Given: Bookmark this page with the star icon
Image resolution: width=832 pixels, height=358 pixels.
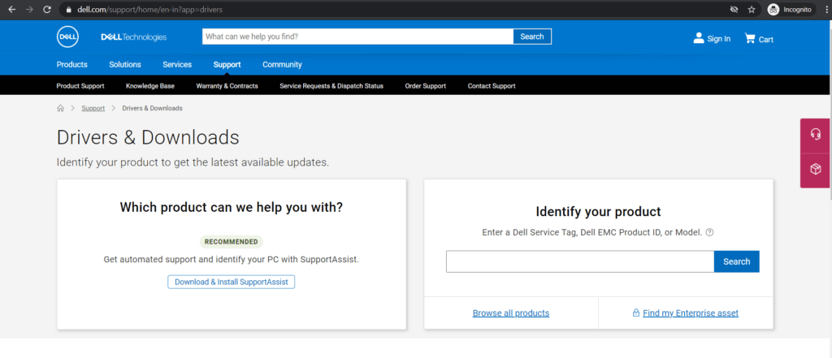Looking at the screenshot, I should pyautogui.click(x=752, y=10).
